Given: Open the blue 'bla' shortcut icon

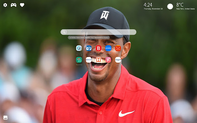Looking at the screenshot, I should tap(89, 48).
